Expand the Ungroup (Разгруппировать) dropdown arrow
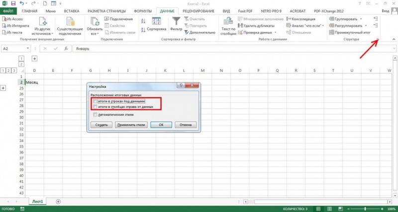The width and height of the screenshot is (398, 212). click(x=366, y=26)
